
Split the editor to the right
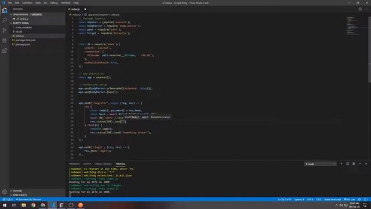(360, 9)
